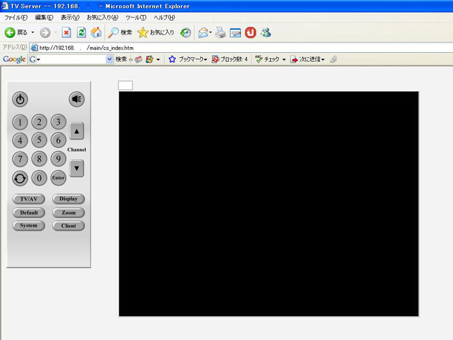
Task: Select number 1 on the remote keypad
Action: click(x=20, y=122)
